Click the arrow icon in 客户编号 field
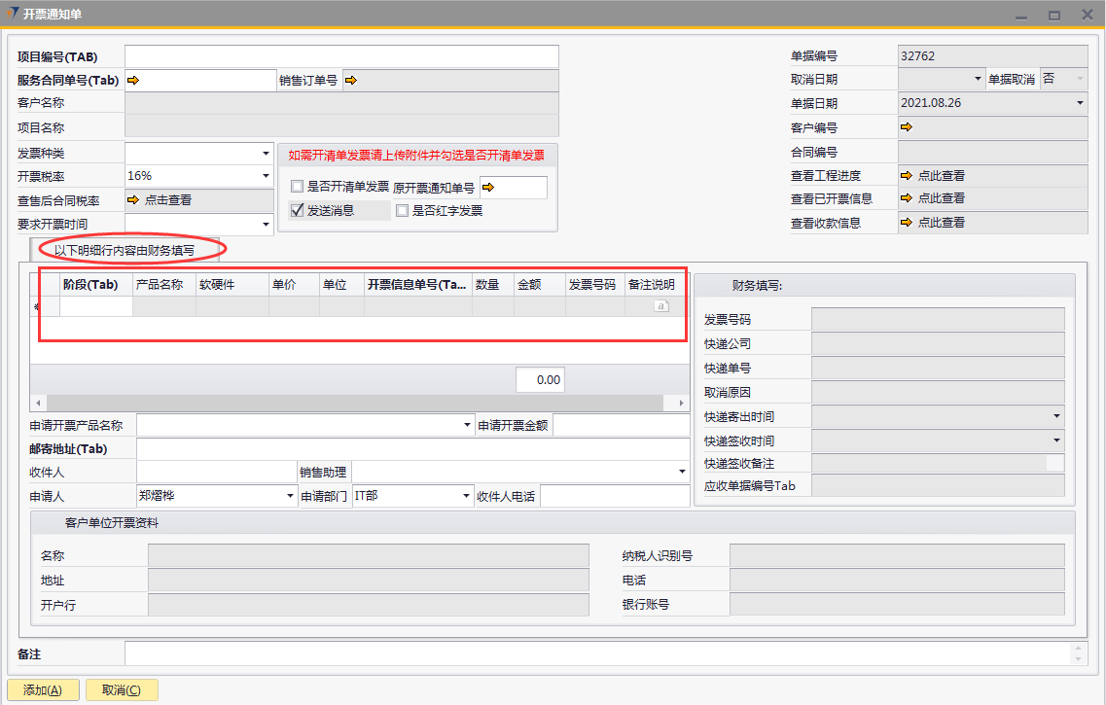This screenshot has height=705, width=1106. point(907,127)
